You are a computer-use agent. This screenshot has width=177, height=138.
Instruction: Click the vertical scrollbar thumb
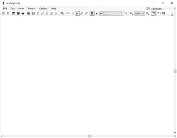(x=175, y=71)
